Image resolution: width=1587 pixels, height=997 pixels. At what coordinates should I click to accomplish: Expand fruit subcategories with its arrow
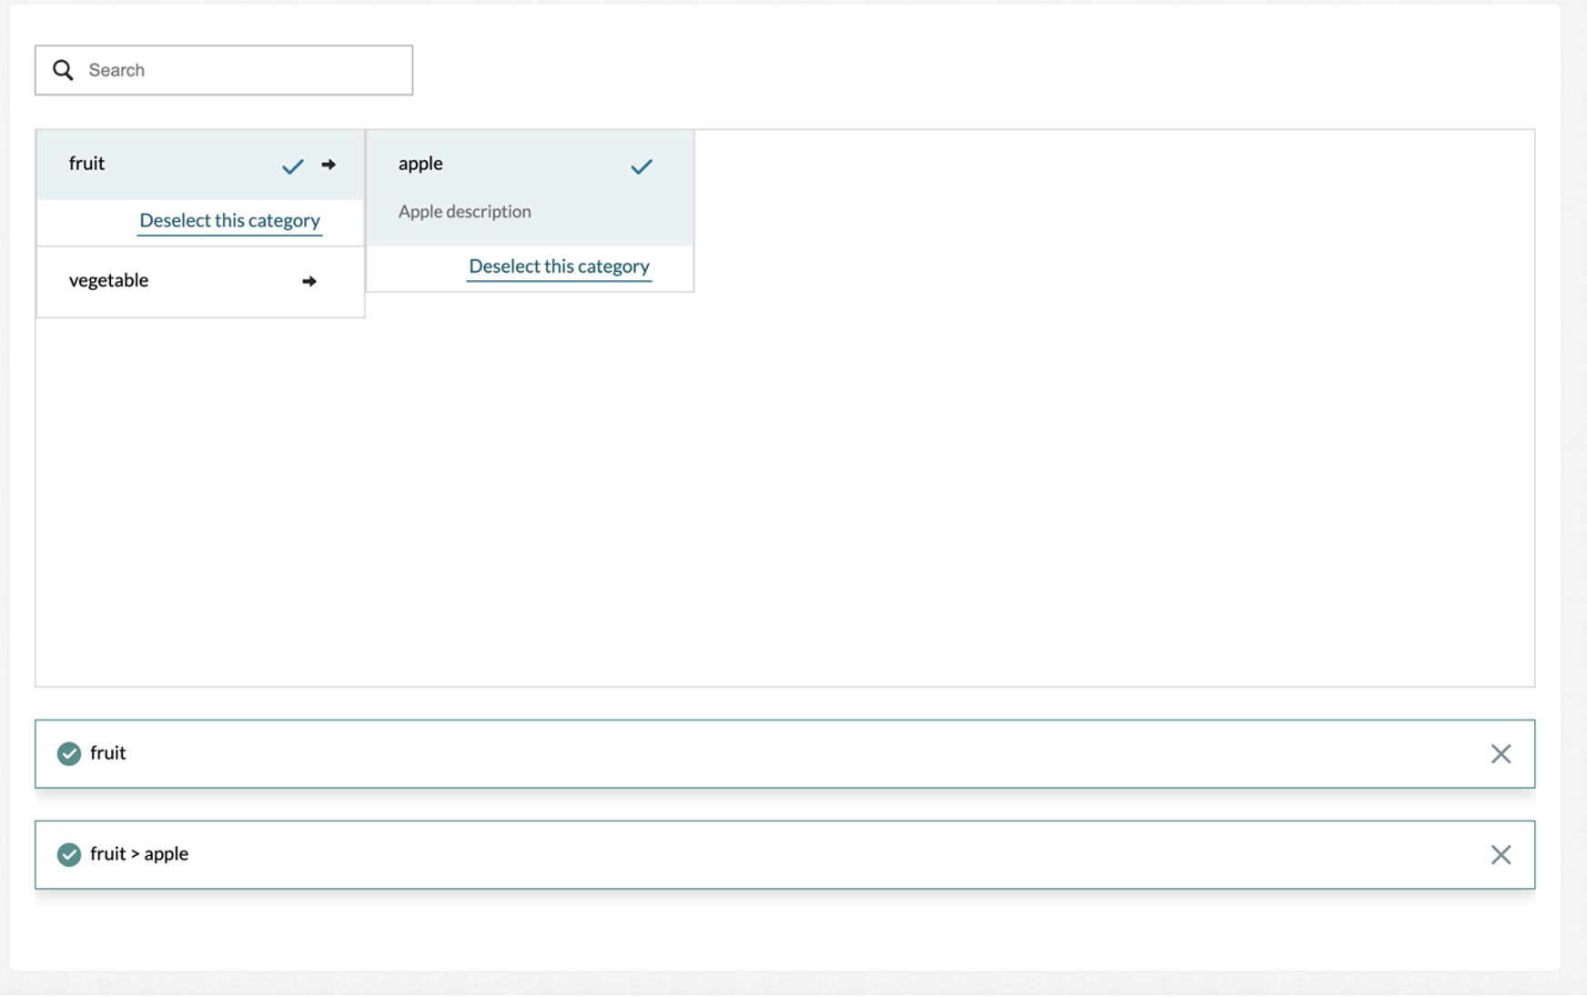coord(329,165)
